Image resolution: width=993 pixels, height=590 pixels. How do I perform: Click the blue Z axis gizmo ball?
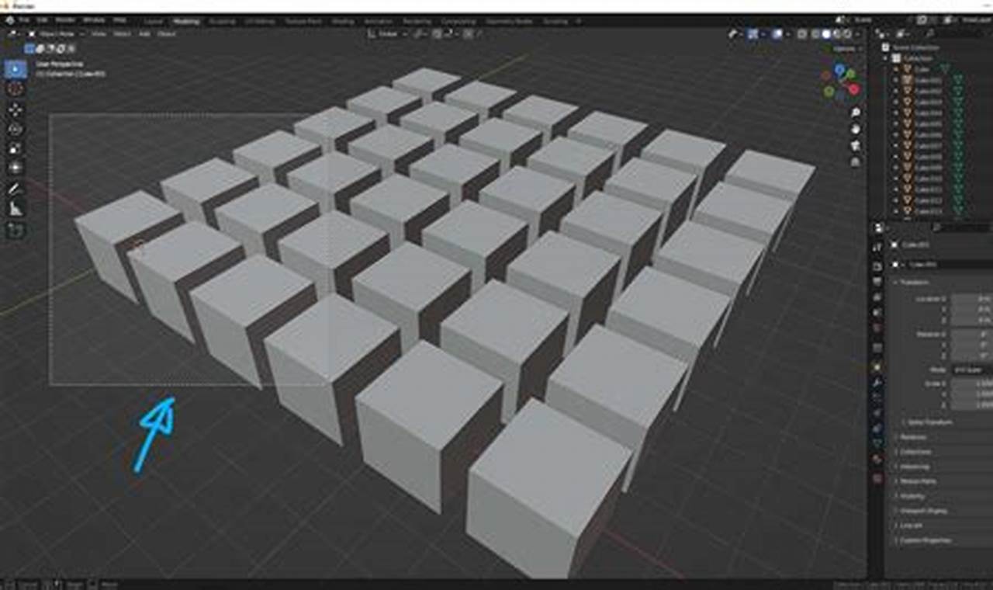click(x=839, y=70)
